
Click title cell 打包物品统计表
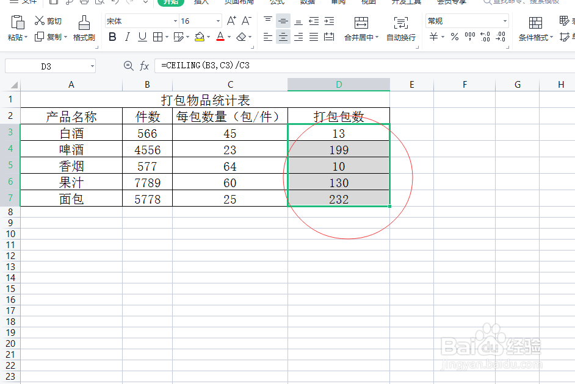[x=205, y=99]
